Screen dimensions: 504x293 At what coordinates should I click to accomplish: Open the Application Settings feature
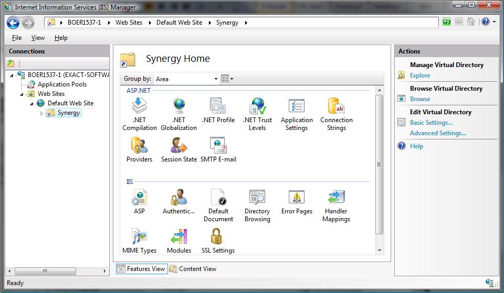tap(297, 114)
